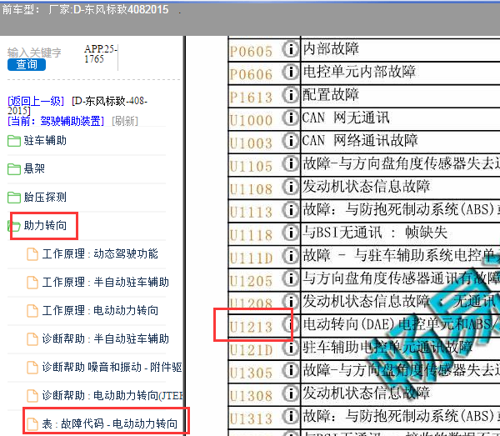Select fault code U1003

click(x=252, y=143)
